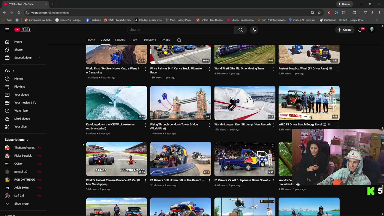Open Subscriptions in the sidebar
Screen dimensions: 384x216
click(23, 58)
